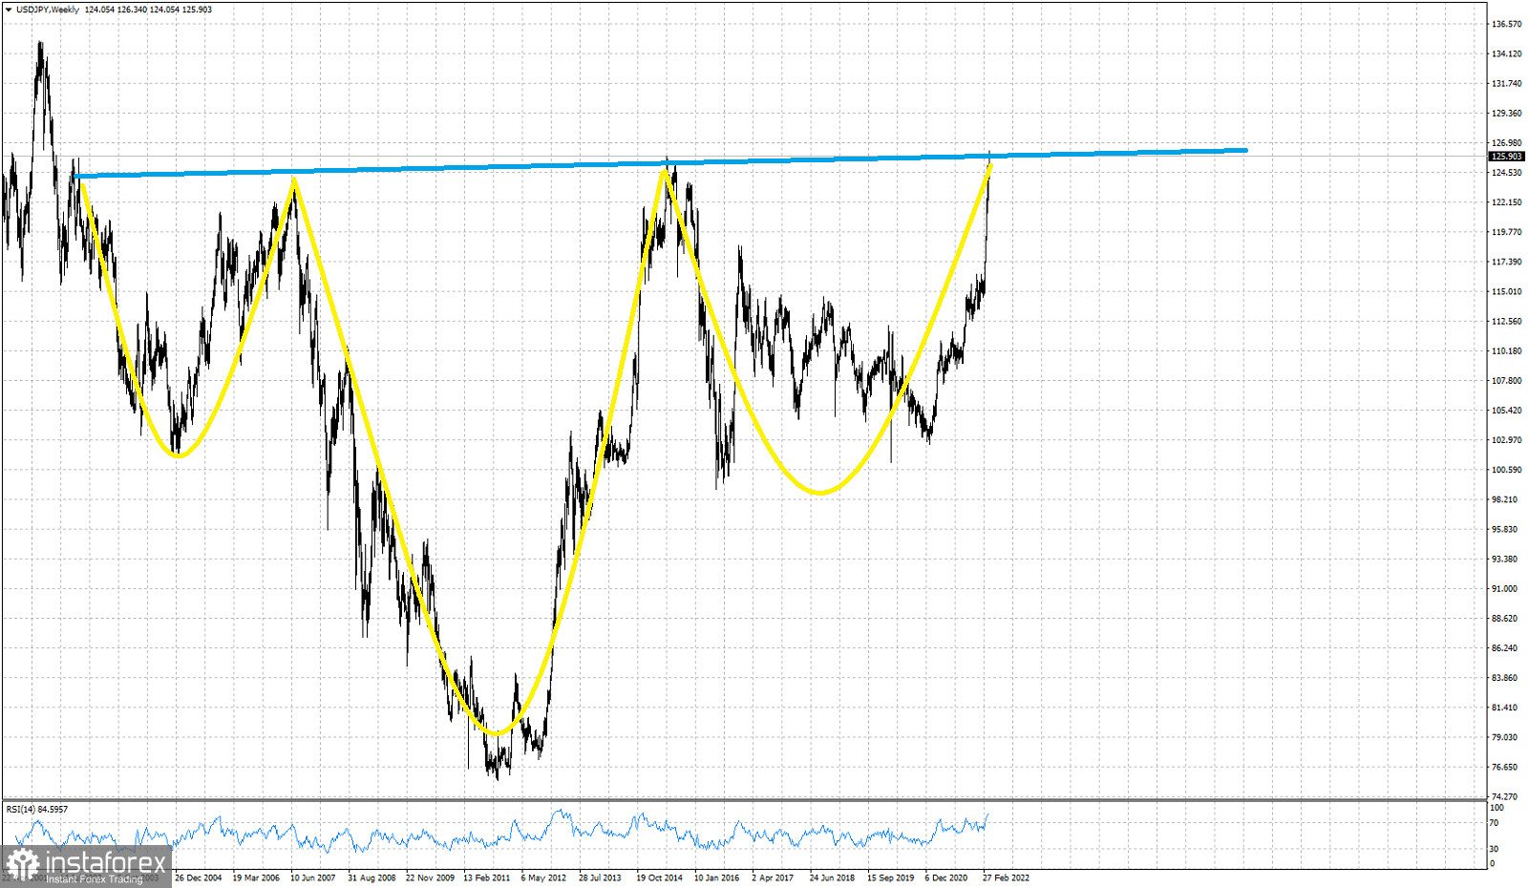Click the 110.180 price scale label
The height and width of the screenshot is (888, 1528).
click(x=1506, y=350)
